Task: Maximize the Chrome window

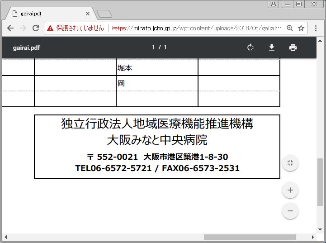Action: 299,4
